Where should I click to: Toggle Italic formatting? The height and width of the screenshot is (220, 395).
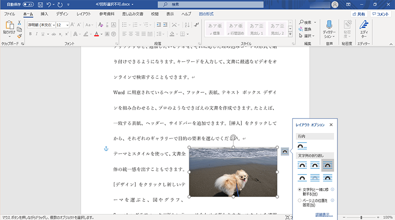point(36,34)
